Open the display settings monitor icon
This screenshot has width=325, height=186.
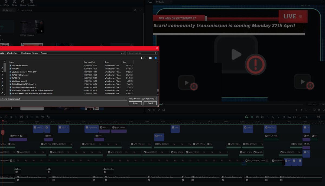tap(314, 110)
